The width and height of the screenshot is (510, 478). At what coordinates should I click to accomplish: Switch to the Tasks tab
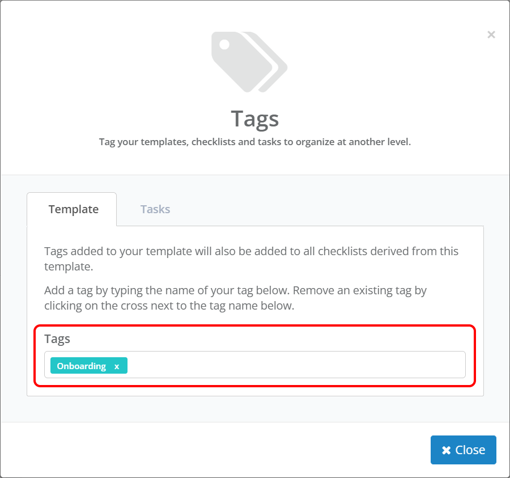[155, 209]
